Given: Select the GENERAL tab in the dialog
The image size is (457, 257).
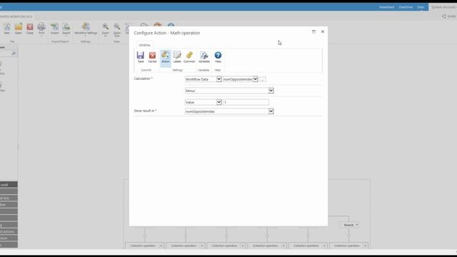Looking at the screenshot, I should [x=144, y=45].
